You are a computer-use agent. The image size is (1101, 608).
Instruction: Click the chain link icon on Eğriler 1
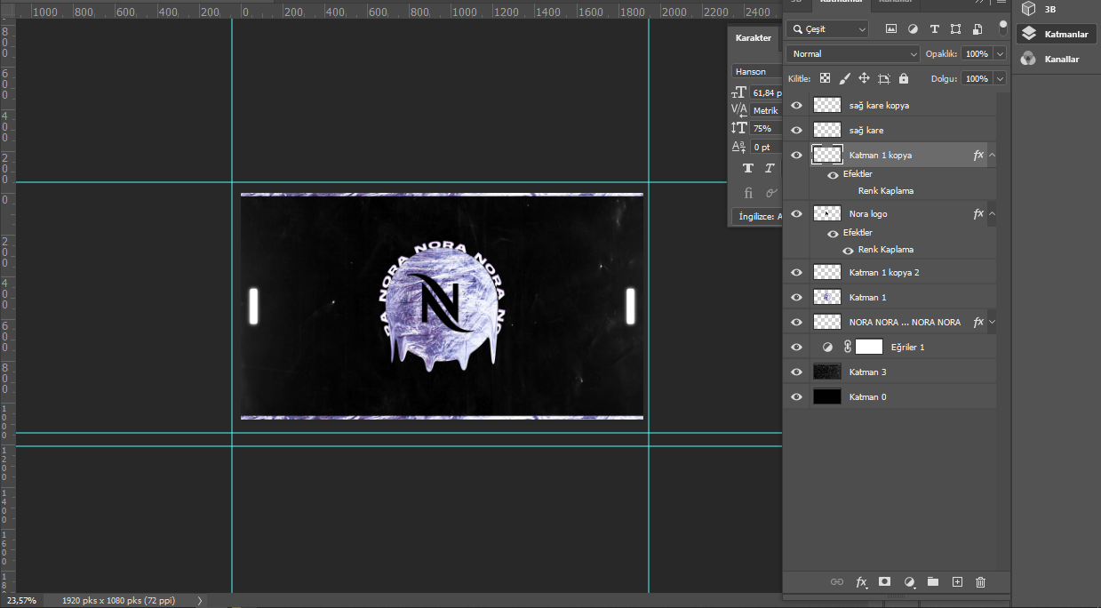[x=848, y=347]
